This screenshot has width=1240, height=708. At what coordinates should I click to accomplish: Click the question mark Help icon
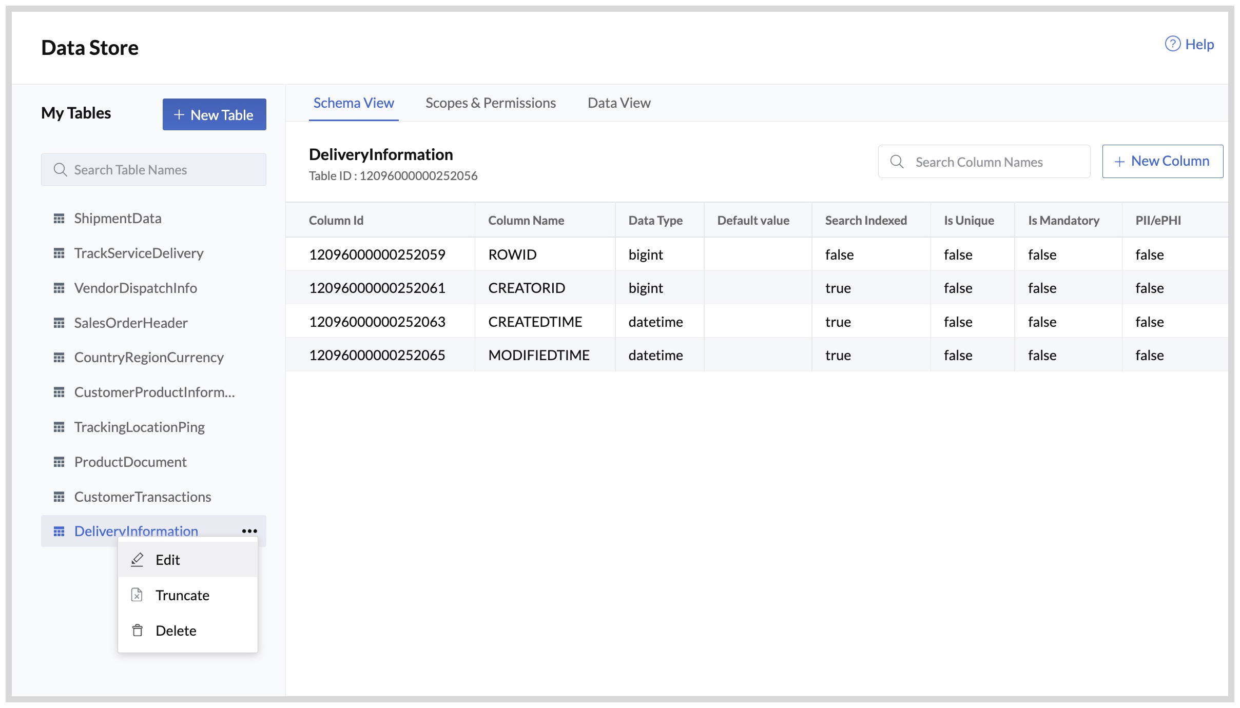point(1173,44)
